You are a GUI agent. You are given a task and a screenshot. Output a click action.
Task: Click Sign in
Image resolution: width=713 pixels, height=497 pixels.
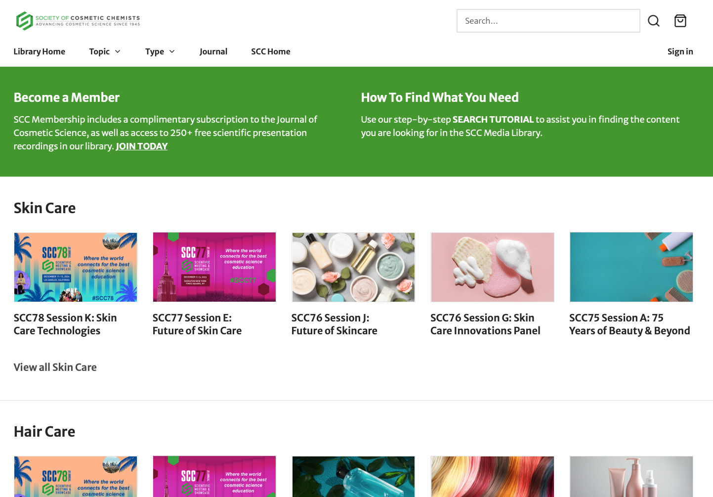coord(680,51)
